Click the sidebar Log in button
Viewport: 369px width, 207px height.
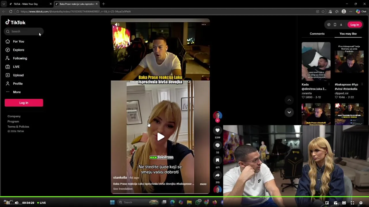[24, 103]
